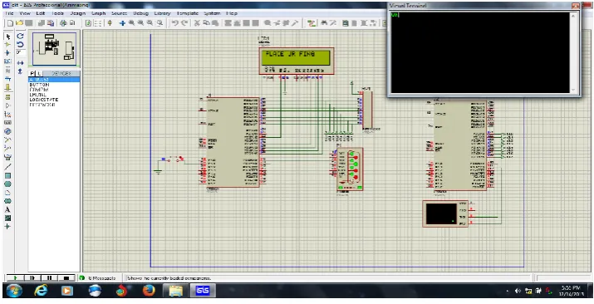Screen dimensions: 594x304
Task: Click the Zoom In magnifier icon
Action: pyautogui.click(x=131, y=23)
